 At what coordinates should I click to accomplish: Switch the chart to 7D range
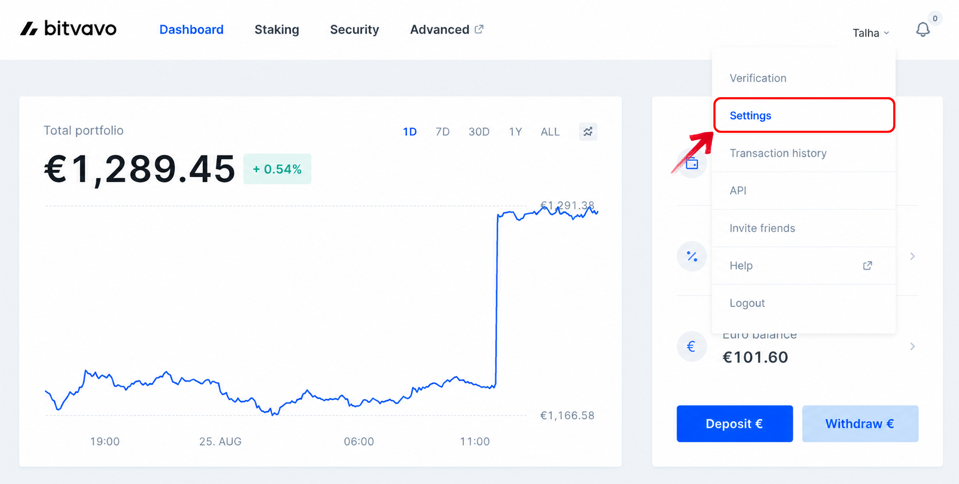pyautogui.click(x=442, y=131)
